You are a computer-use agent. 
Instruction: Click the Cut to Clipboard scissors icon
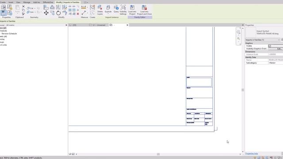pos(23,6)
